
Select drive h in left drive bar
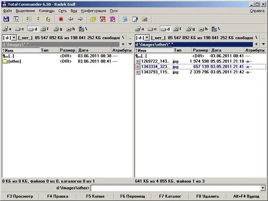coord(71,29)
